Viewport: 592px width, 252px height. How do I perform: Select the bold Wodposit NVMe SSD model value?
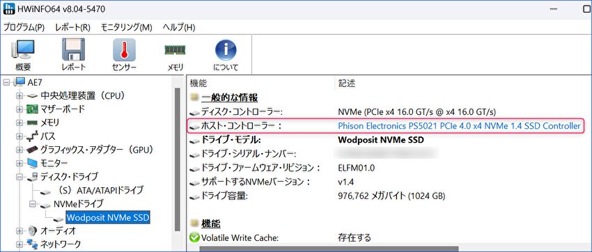[x=380, y=140]
